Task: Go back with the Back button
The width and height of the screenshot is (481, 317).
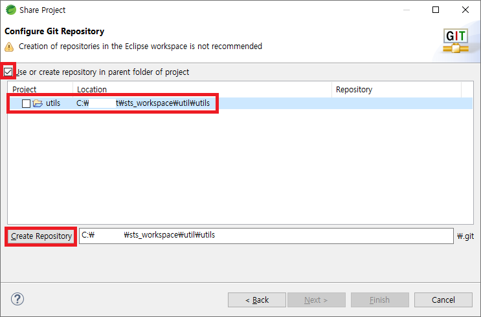Action: click(x=257, y=300)
